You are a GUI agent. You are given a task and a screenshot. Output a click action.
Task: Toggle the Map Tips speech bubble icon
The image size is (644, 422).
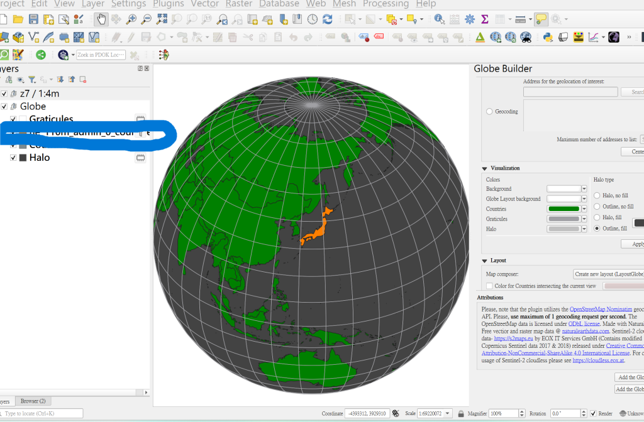(x=541, y=19)
